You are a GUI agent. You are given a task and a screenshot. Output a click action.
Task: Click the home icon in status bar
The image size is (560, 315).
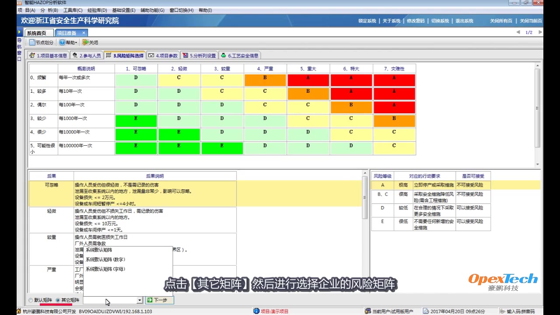pos(19,311)
